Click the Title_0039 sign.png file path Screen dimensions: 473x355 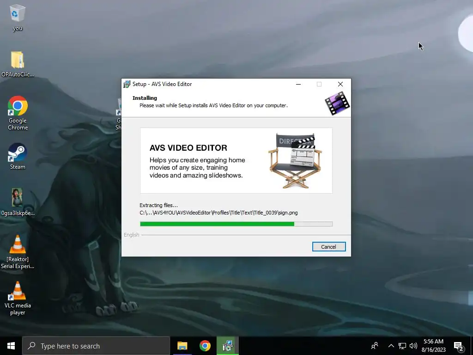pos(218,213)
